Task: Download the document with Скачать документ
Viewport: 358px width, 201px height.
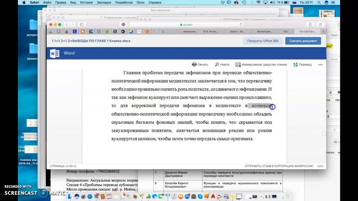Action: tap(303, 41)
